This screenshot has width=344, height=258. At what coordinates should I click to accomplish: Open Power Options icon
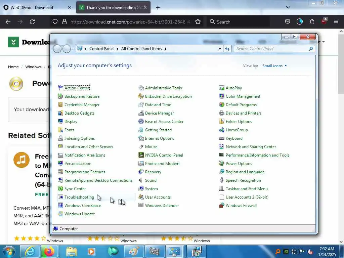tap(222, 164)
